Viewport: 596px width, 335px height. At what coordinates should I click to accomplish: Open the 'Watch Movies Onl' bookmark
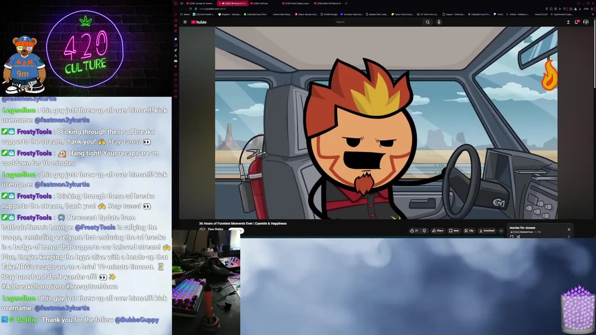(306, 14)
